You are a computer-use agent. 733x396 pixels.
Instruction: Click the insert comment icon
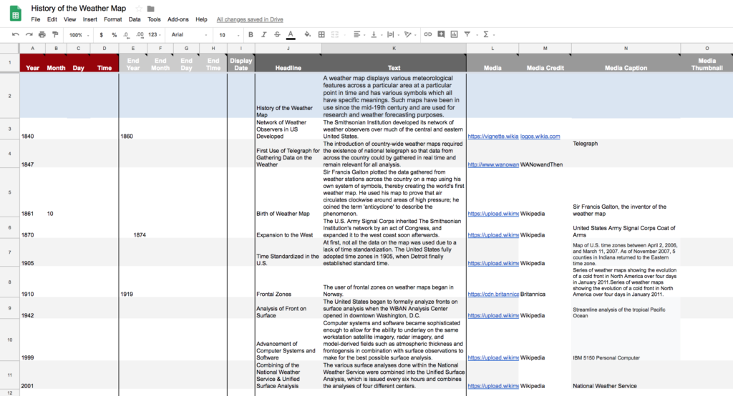pyautogui.click(x=441, y=34)
